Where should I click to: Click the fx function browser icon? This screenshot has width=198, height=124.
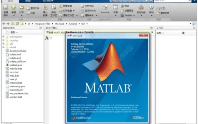tap(47, 38)
